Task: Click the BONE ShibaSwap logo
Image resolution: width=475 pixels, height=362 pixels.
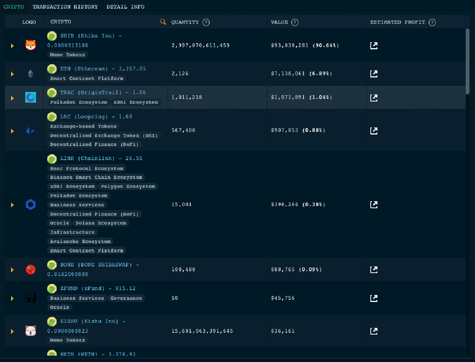Action: coord(30,270)
